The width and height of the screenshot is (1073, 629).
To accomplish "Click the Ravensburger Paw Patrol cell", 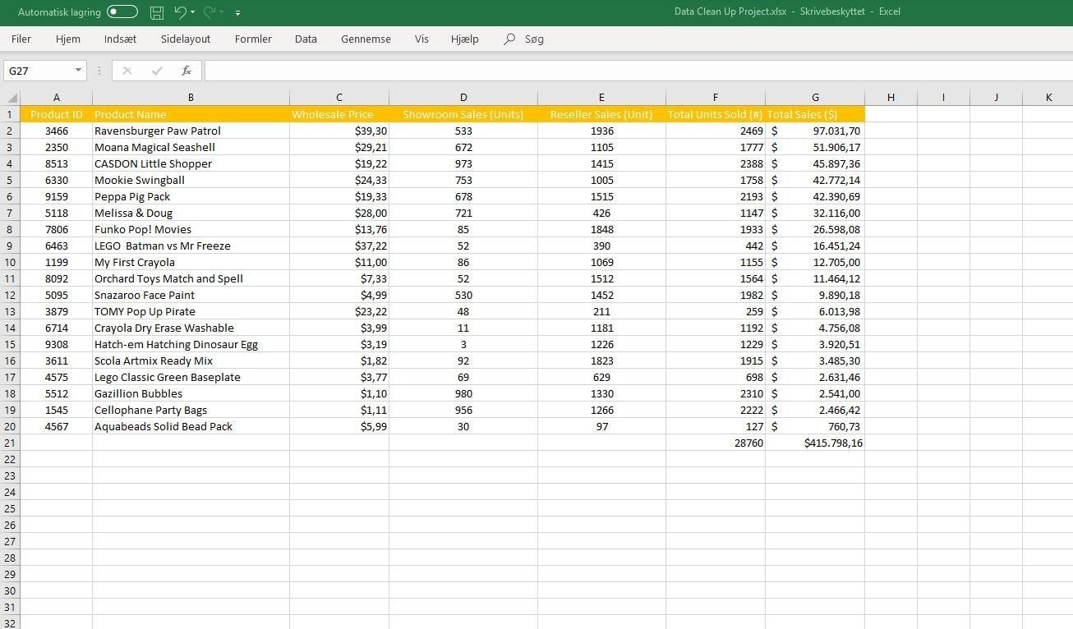I will click(191, 131).
